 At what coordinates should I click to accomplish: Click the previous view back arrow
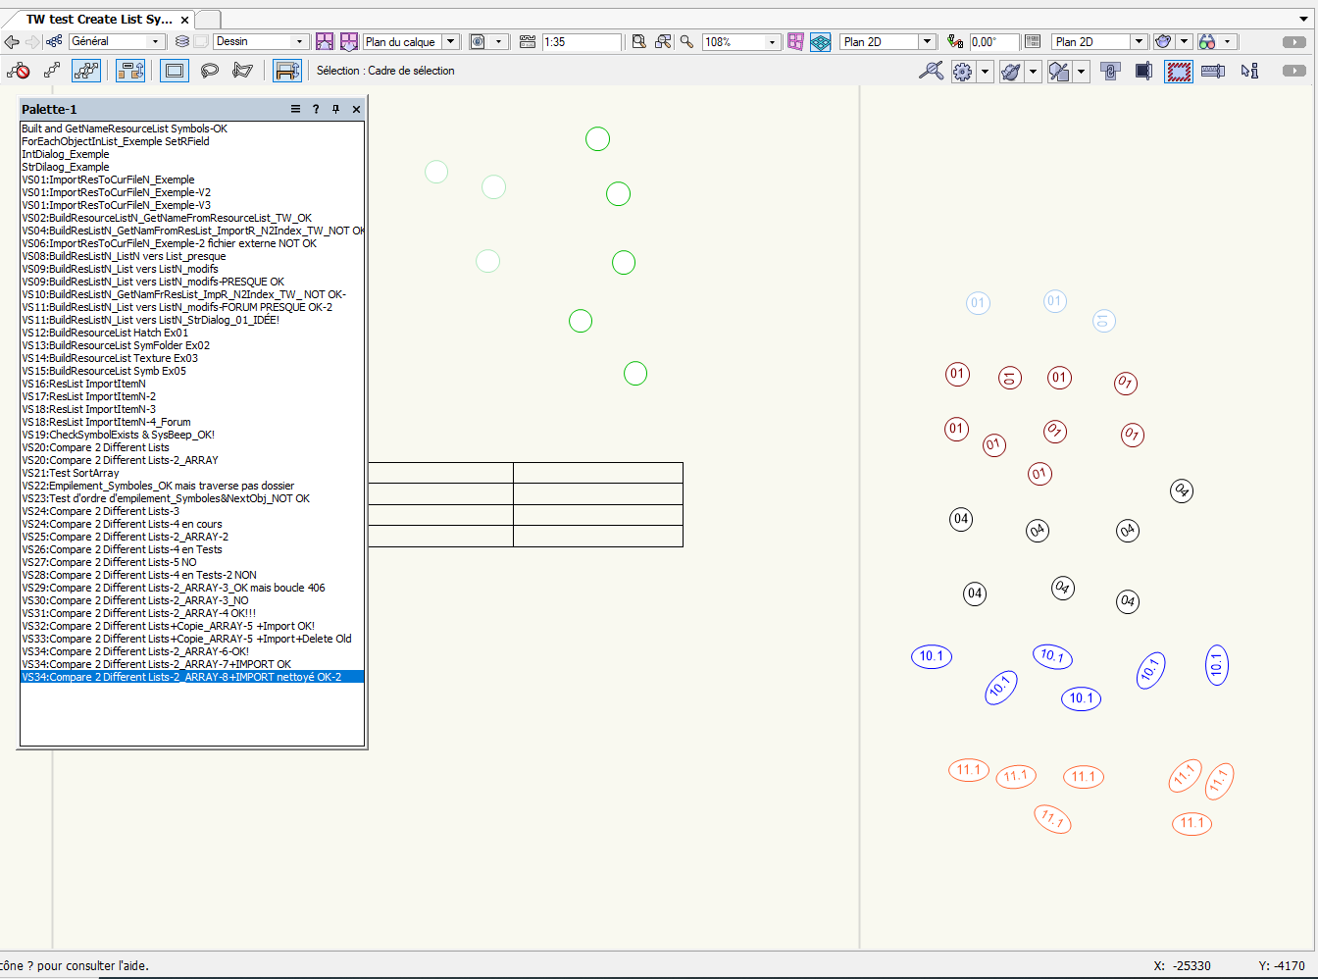pyautogui.click(x=12, y=41)
